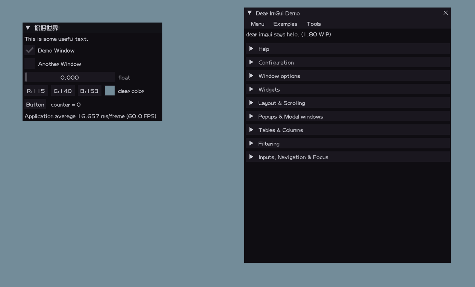Open the Examples menu
The width and height of the screenshot is (475, 287).
(285, 24)
